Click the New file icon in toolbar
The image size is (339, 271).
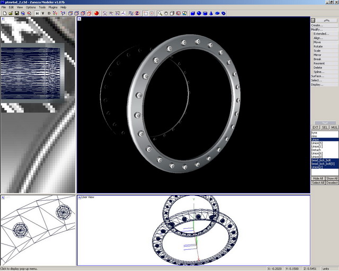(4, 13)
